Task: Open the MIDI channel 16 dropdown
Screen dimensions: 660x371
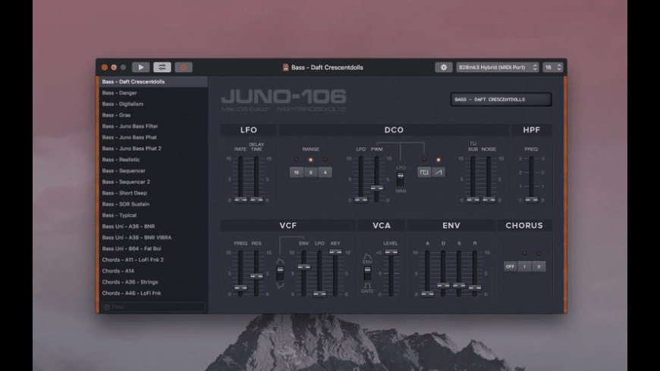Action: (553, 67)
